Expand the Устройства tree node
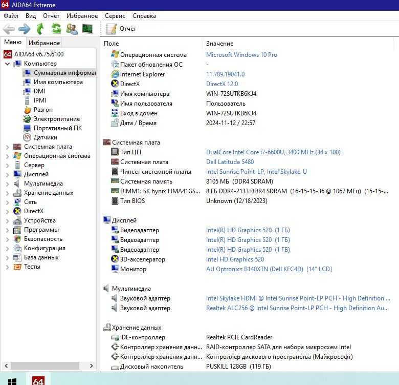This screenshot has width=399, height=385. click(7, 221)
